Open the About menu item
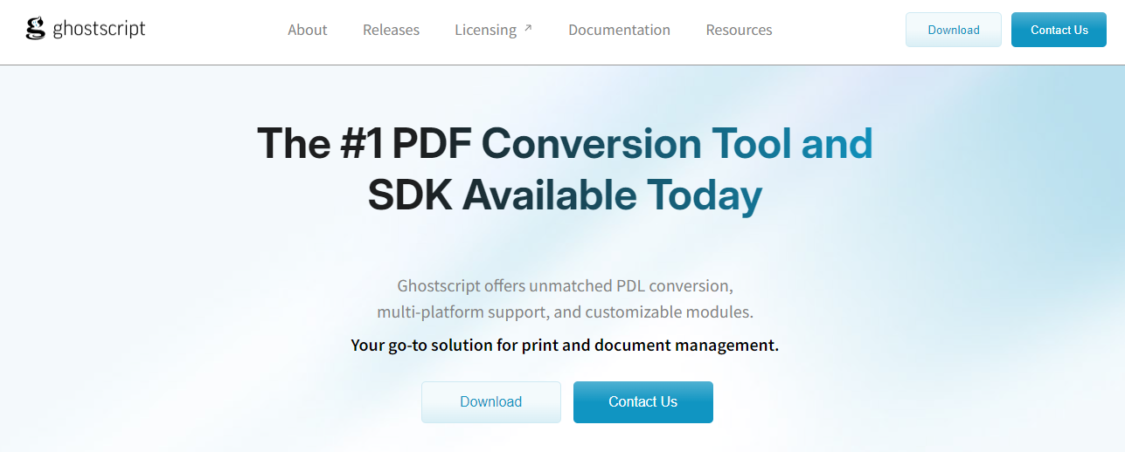1125x452 pixels. click(308, 30)
